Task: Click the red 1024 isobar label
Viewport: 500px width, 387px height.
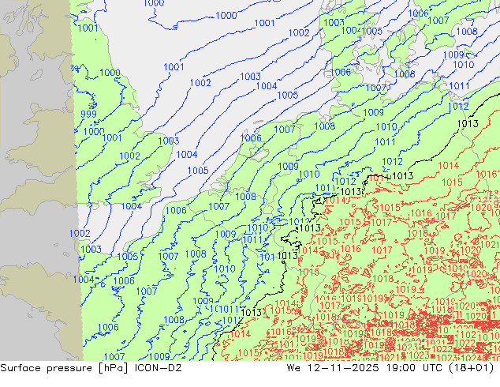Action: [x=472, y=359]
